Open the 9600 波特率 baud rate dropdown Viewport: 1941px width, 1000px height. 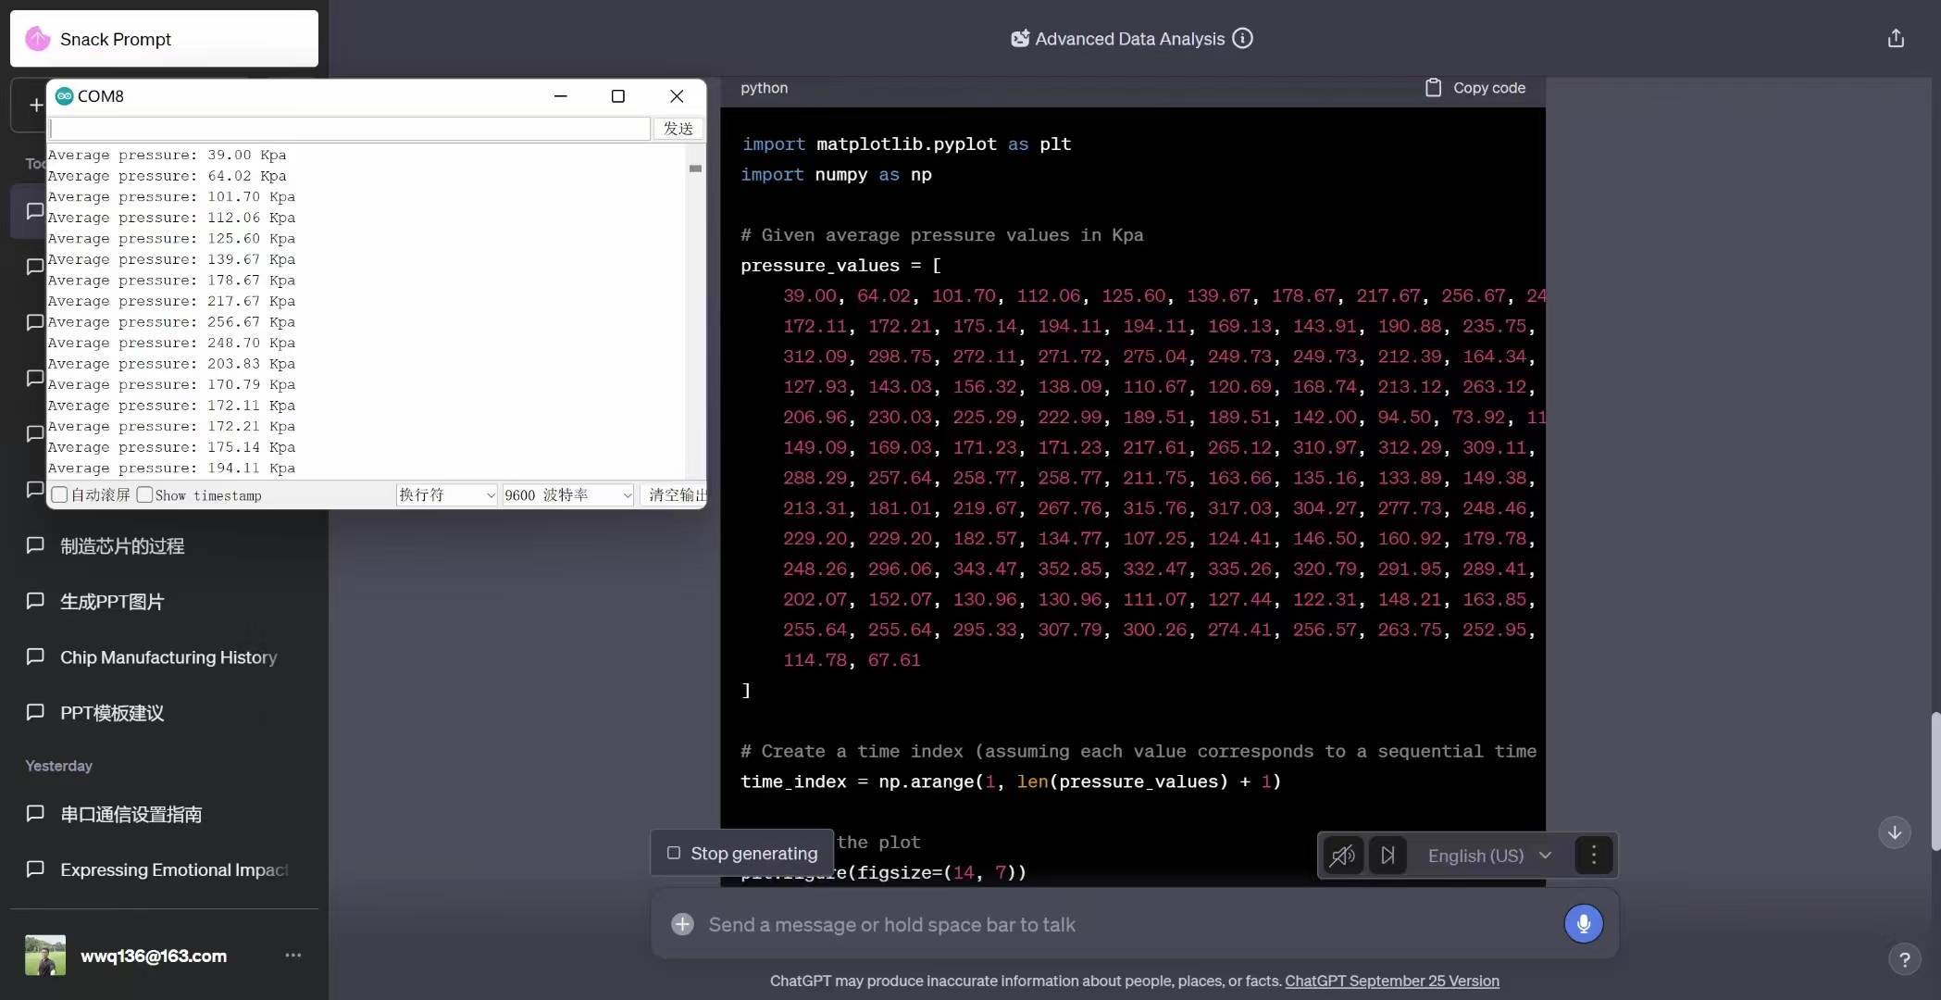[x=567, y=495]
